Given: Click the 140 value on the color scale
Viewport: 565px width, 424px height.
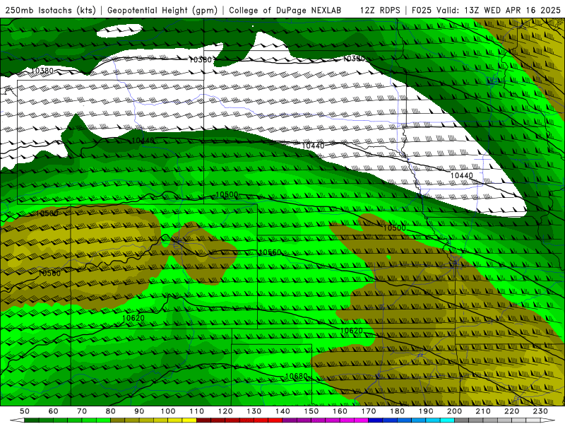Looking at the screenshot, I should point(283,411).
